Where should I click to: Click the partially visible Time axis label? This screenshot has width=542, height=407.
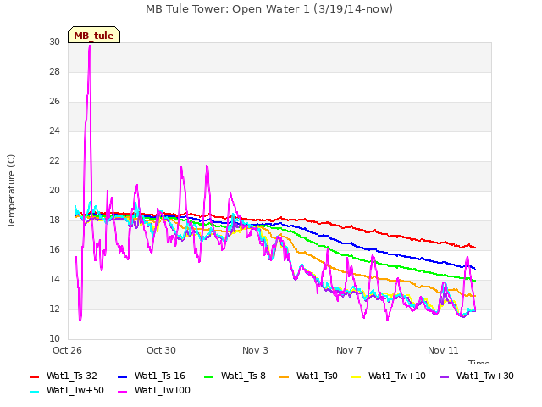pyautogui.click(x=478, y=362)
